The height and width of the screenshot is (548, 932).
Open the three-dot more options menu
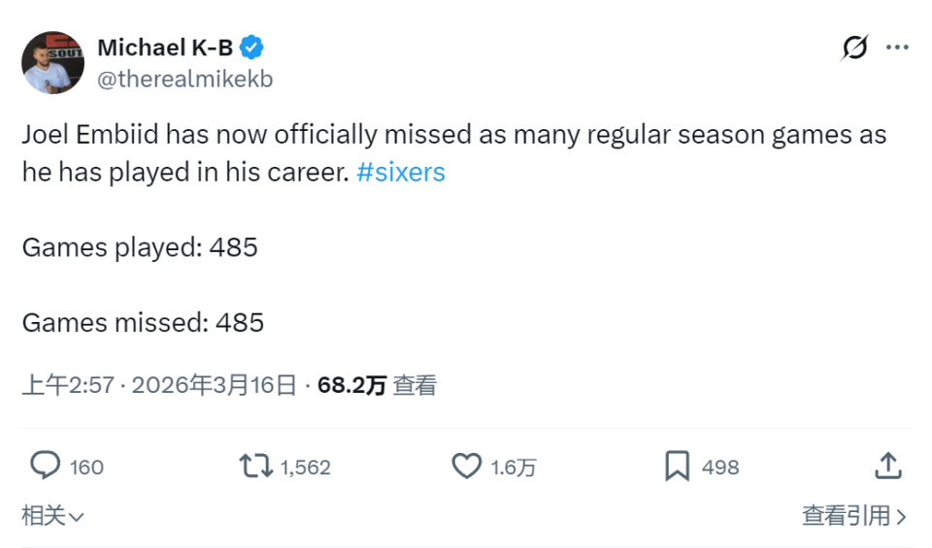899,47
